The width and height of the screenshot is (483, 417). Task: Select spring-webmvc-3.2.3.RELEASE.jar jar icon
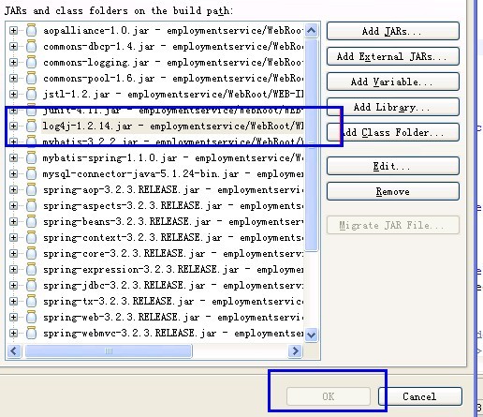pos(31,333)
